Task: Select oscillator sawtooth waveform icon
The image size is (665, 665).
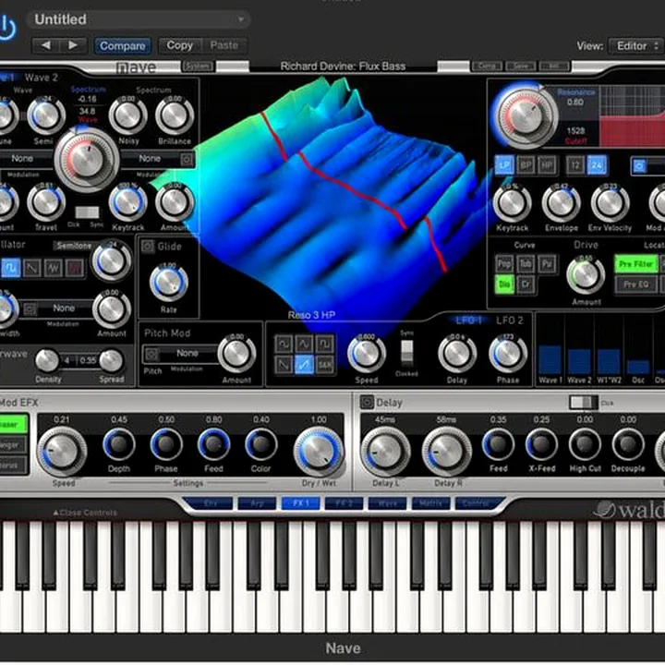Action: [31, 268]
